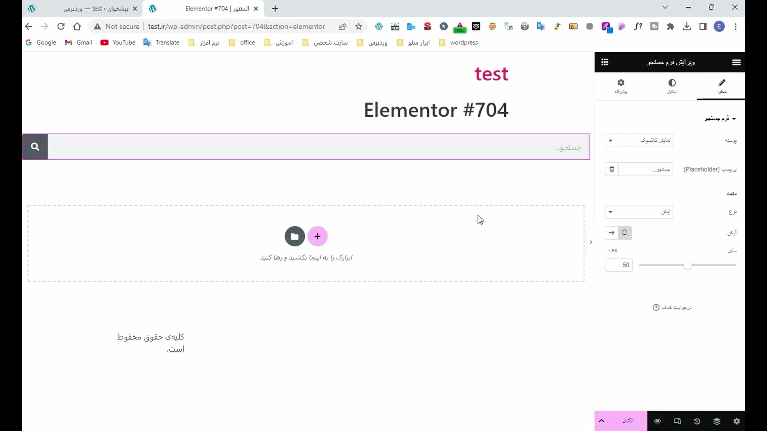Viewport: 767px width, 431px height.
Task: Open history icon in bottom bar
Action: point(697,421)
